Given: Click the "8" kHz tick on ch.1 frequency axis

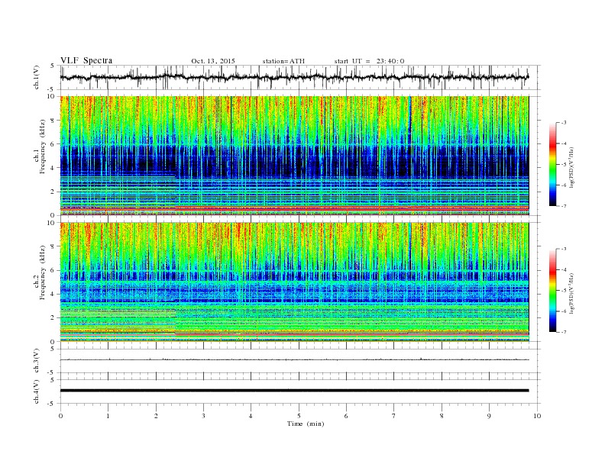Looking at the screenshot, I should point(53,121).
